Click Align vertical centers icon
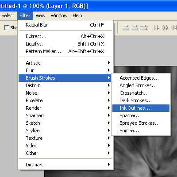This screenshot has width=177, height=177. [x=135, y=27]
